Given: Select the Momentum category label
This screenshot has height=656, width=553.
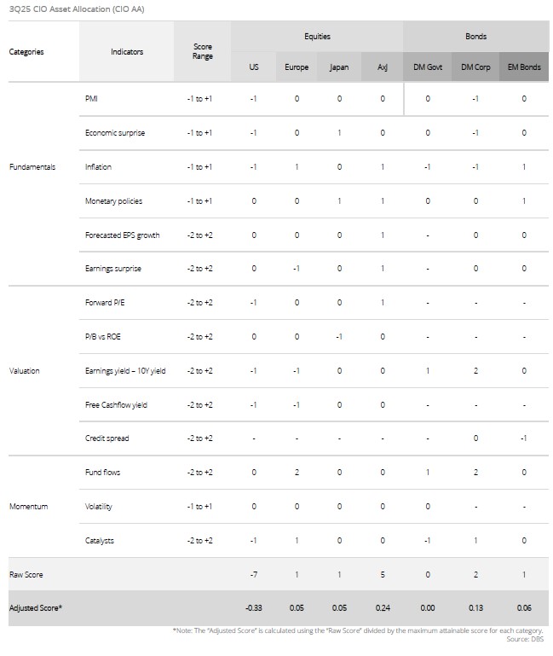Looking at the screenshot, I should [x=28, y=506].
